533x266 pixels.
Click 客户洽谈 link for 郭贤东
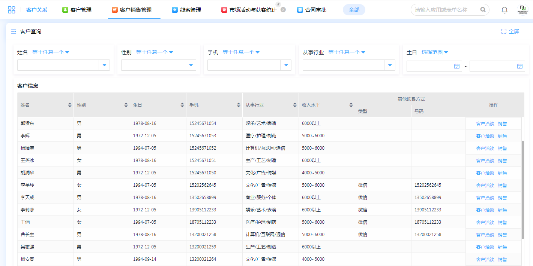[485, 124]
